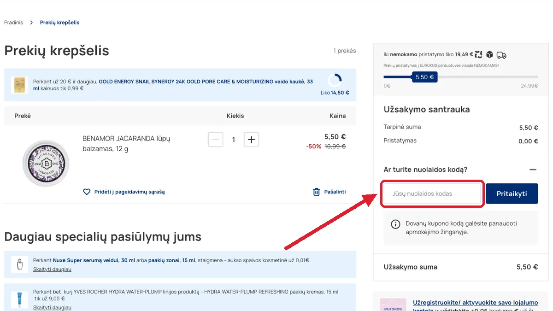Click the Eurokos loyalty card image

point(393,305)
